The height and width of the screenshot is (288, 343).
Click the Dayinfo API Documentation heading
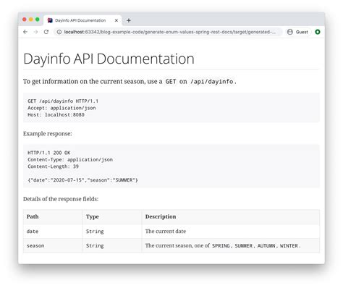(109, 59)
